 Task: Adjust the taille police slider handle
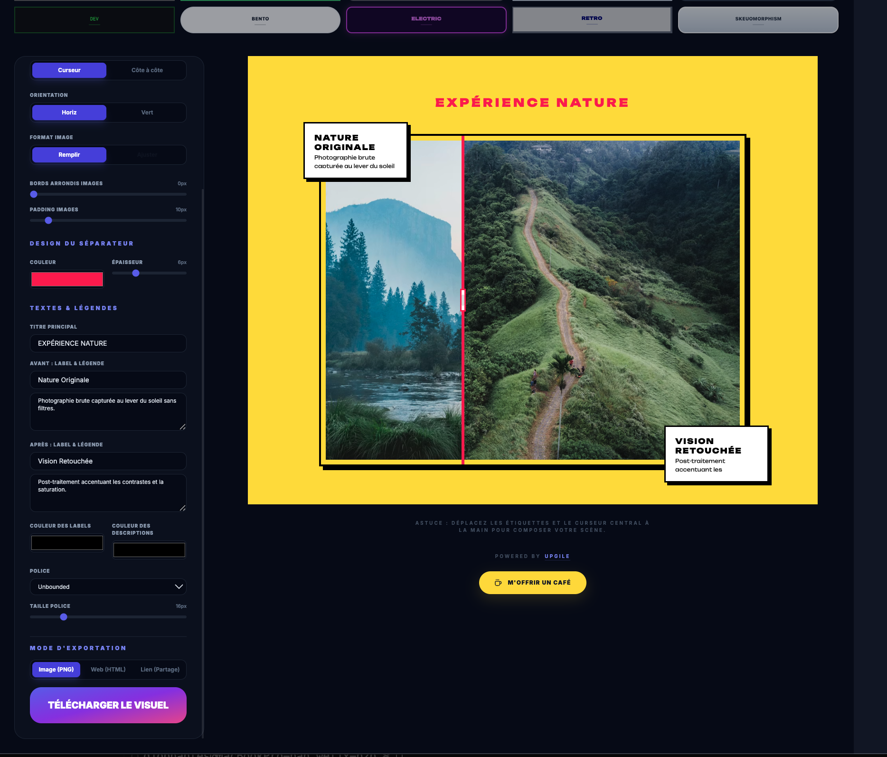tap(63, 617)
